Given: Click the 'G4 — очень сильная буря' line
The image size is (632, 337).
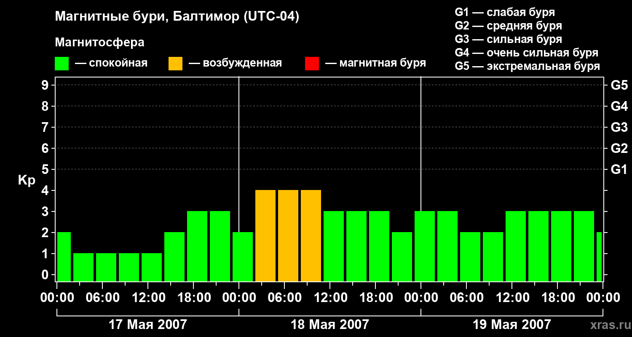Looking at the screenshot, I should 527,53.
